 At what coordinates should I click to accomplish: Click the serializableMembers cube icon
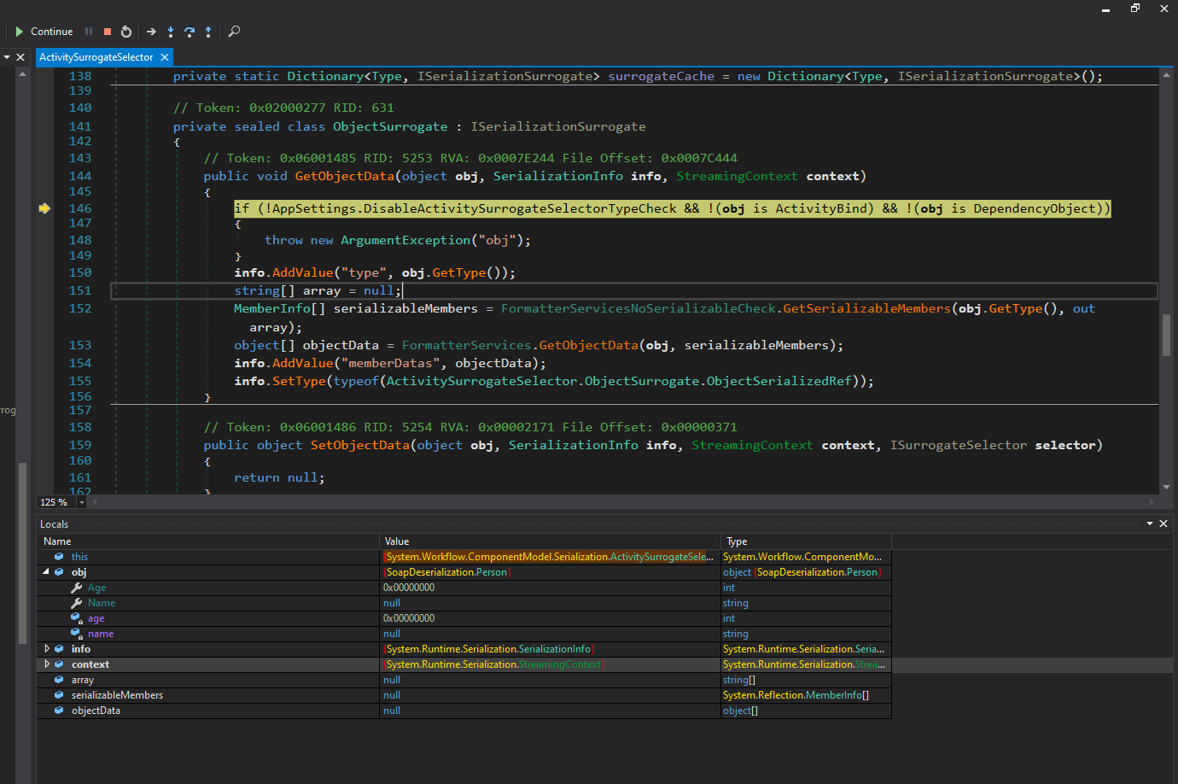pyautogui.click(x=59, y=695)
